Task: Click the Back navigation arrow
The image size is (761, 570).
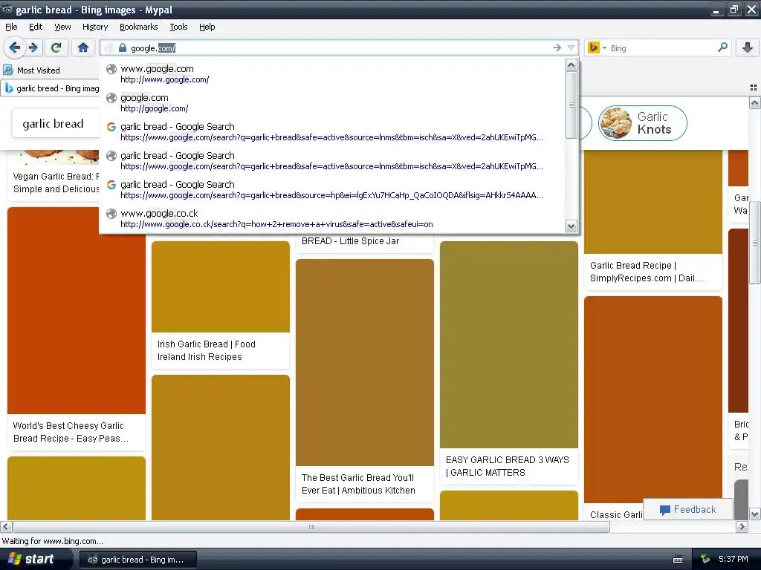Action: [x=15, y=47]
